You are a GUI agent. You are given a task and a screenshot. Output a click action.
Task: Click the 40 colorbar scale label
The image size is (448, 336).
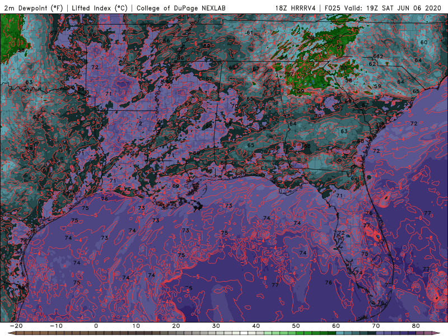(256, 326)
